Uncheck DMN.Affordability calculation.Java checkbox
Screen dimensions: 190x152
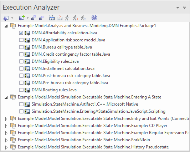coord(21,33)
